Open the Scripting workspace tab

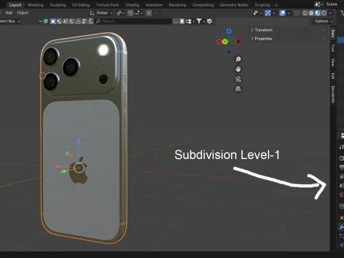[x=262, y=5]
